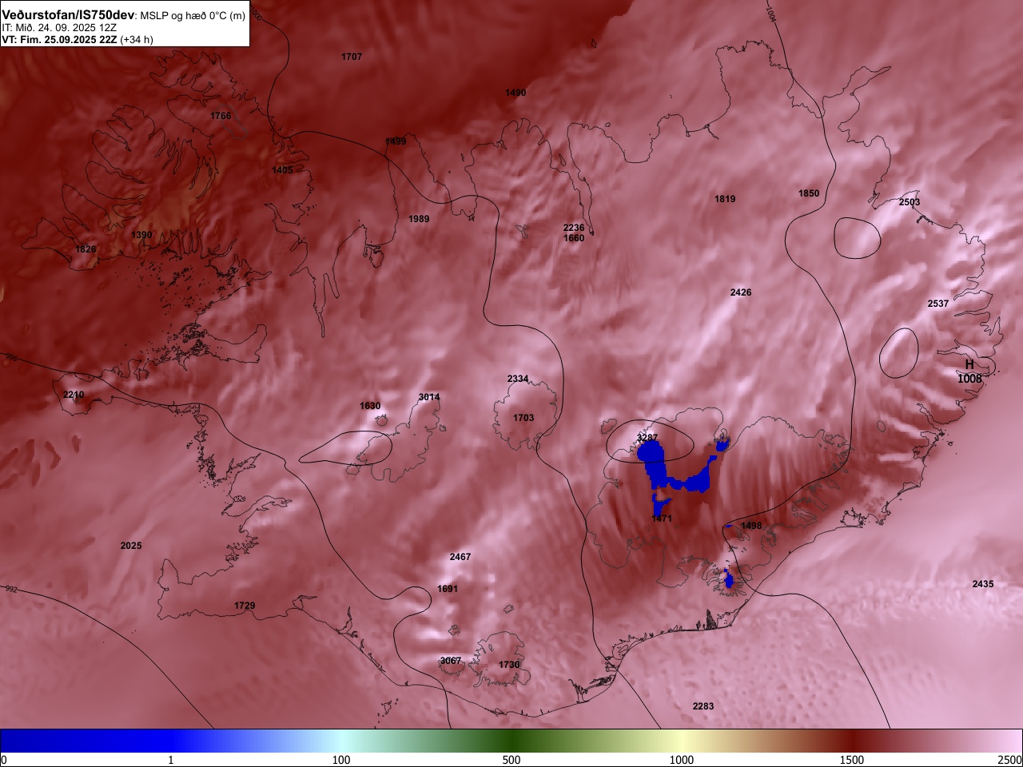Click the height value 1405
1023x767 pixels.
click(282, 170)
